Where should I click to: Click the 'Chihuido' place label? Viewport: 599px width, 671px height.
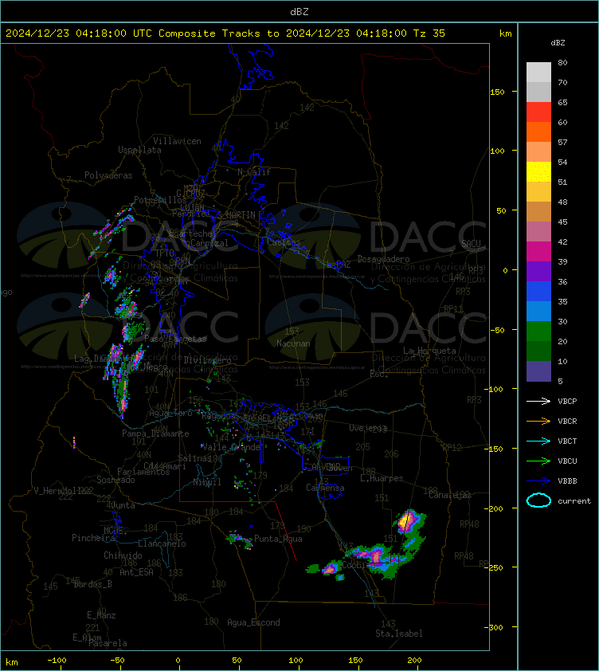pyautogui.click(x=123, y=555)
